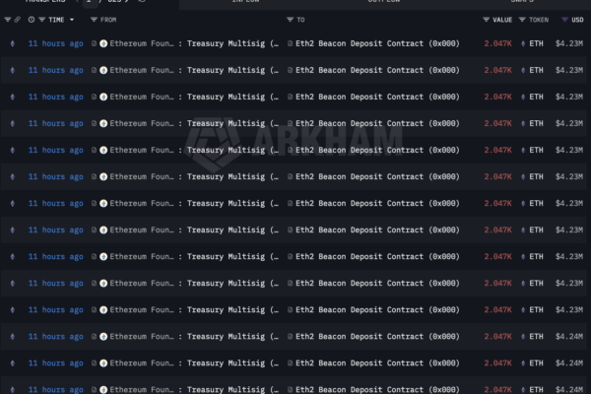Open the FROM column filter
This screenshot has width=591, height=394.
94,19
